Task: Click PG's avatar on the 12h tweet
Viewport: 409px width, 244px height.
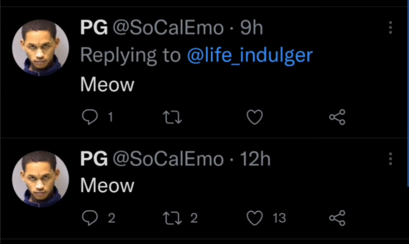Action: 40,179
